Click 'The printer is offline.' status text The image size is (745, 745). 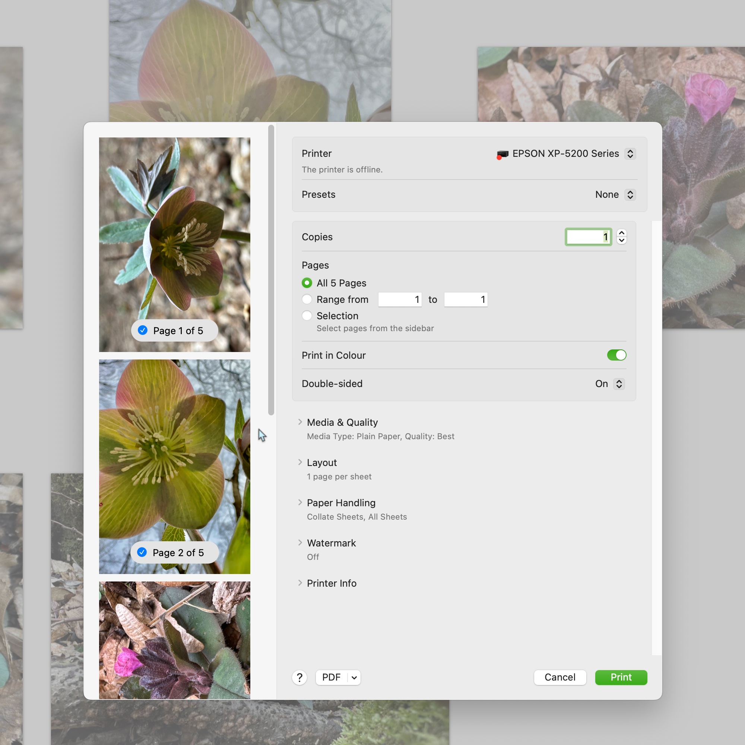(x=342, y=169)
